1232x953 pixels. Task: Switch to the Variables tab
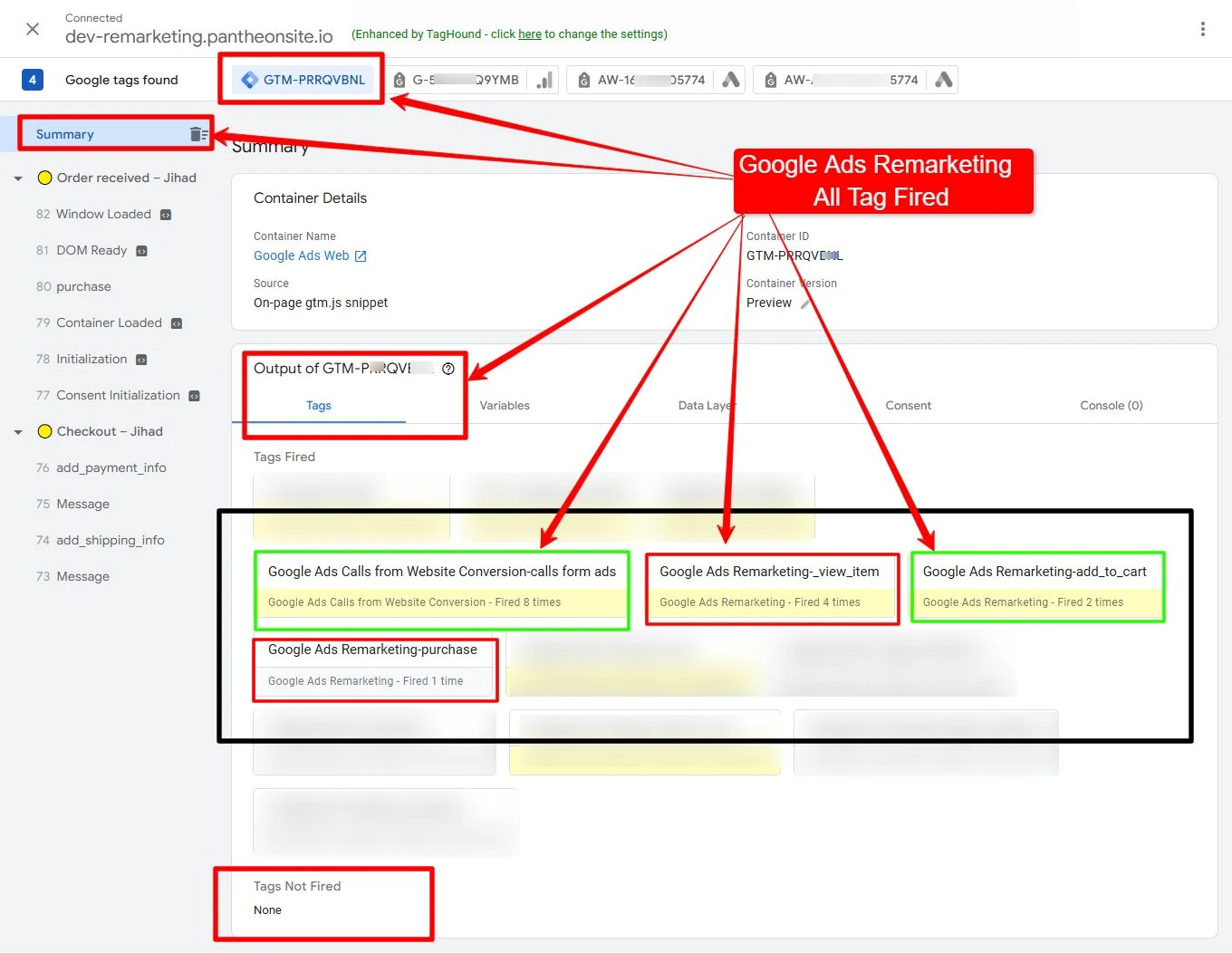click(505, 405)
